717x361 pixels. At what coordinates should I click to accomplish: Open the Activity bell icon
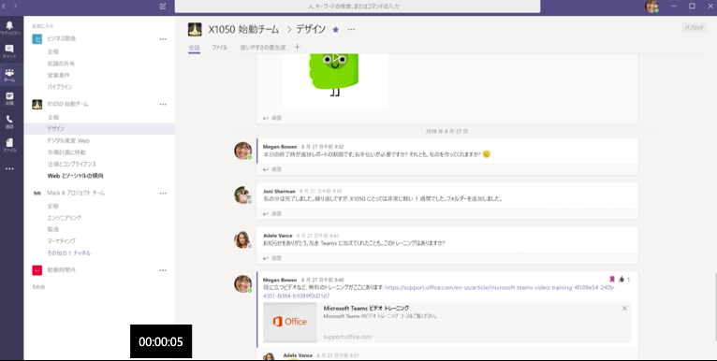click(9, 27)
